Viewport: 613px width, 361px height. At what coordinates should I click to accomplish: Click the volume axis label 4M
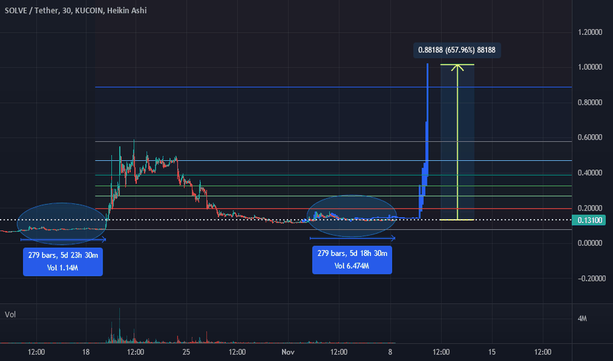pos(582,318)
